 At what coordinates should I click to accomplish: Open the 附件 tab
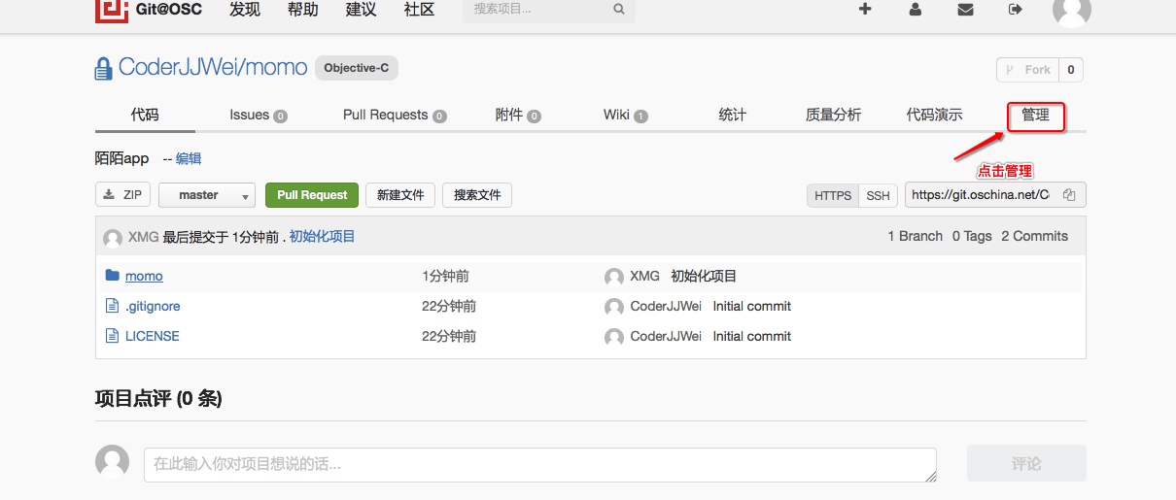518,115
